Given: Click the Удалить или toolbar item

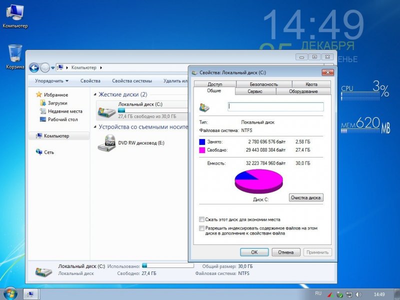Looking at the screenshot, I should pos(175,81).
